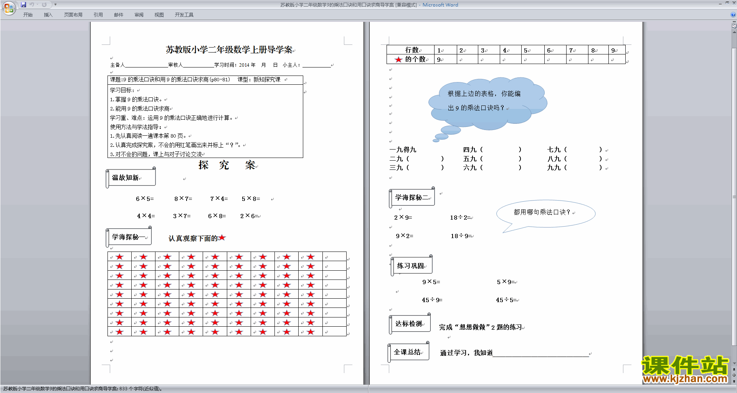Click the 九九 ( ) entry
Viewport: 737px width, 393px height.
[x=575, y=168]
